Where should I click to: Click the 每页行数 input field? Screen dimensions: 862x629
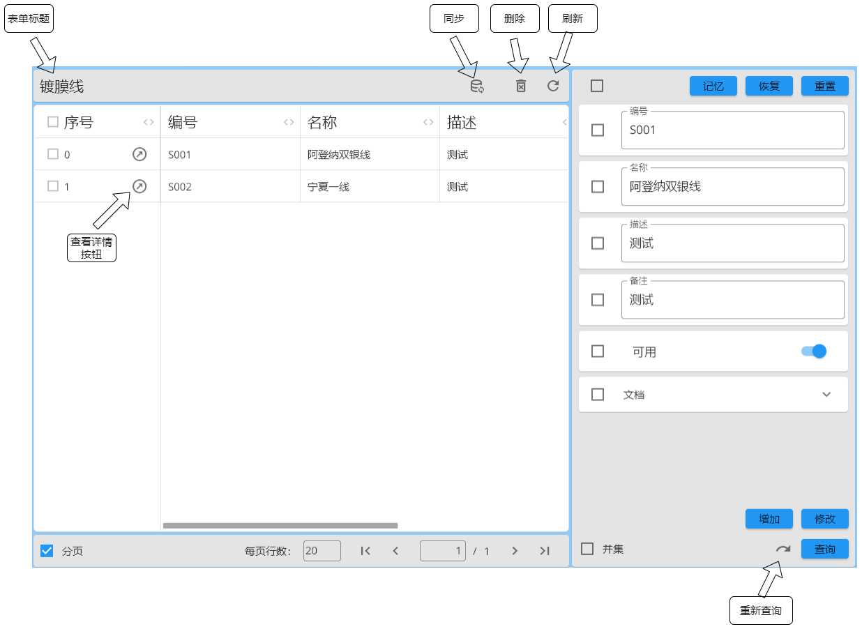click(322, 551)
